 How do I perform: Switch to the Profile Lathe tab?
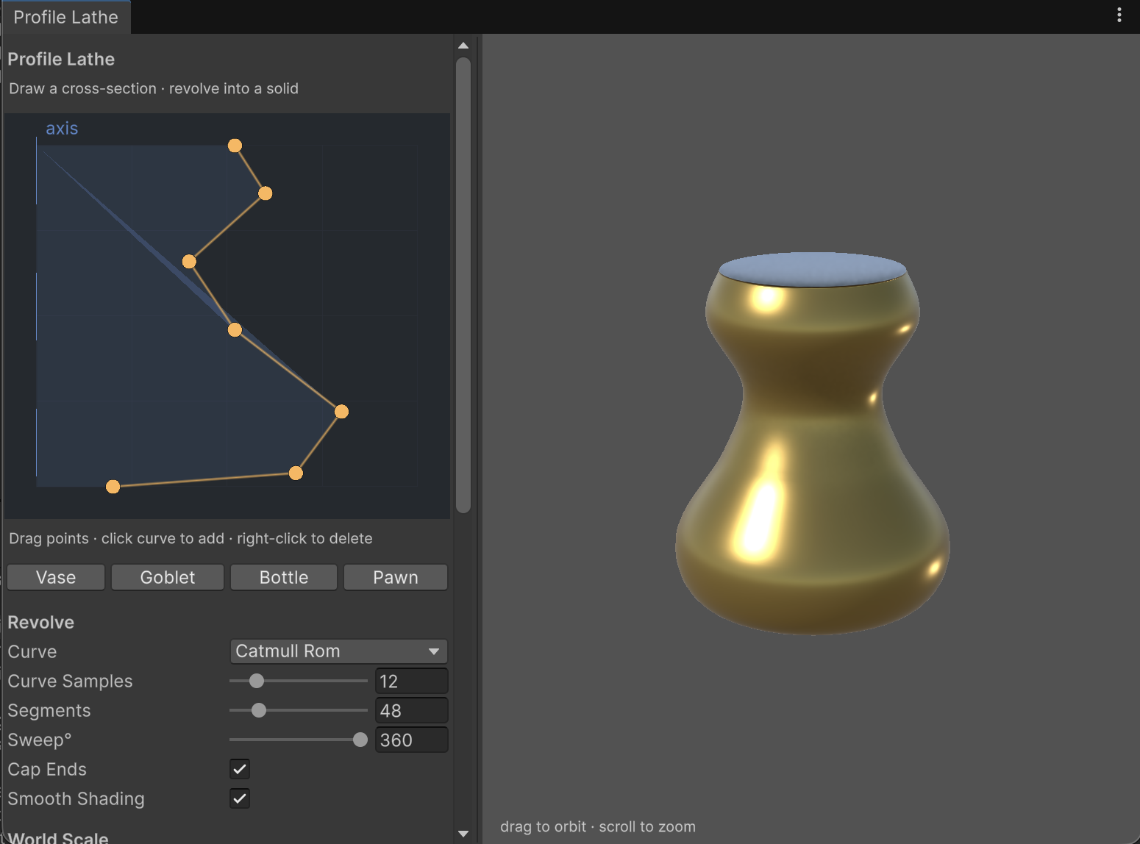pyautogui.click(x=65, y=17)
